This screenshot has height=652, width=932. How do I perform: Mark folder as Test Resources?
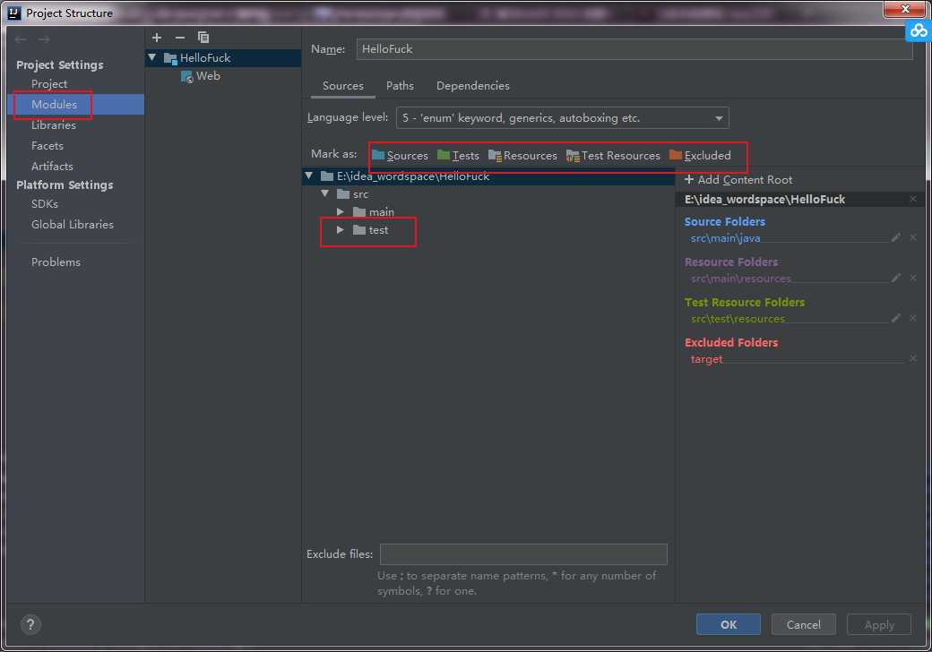click(613, 156)
